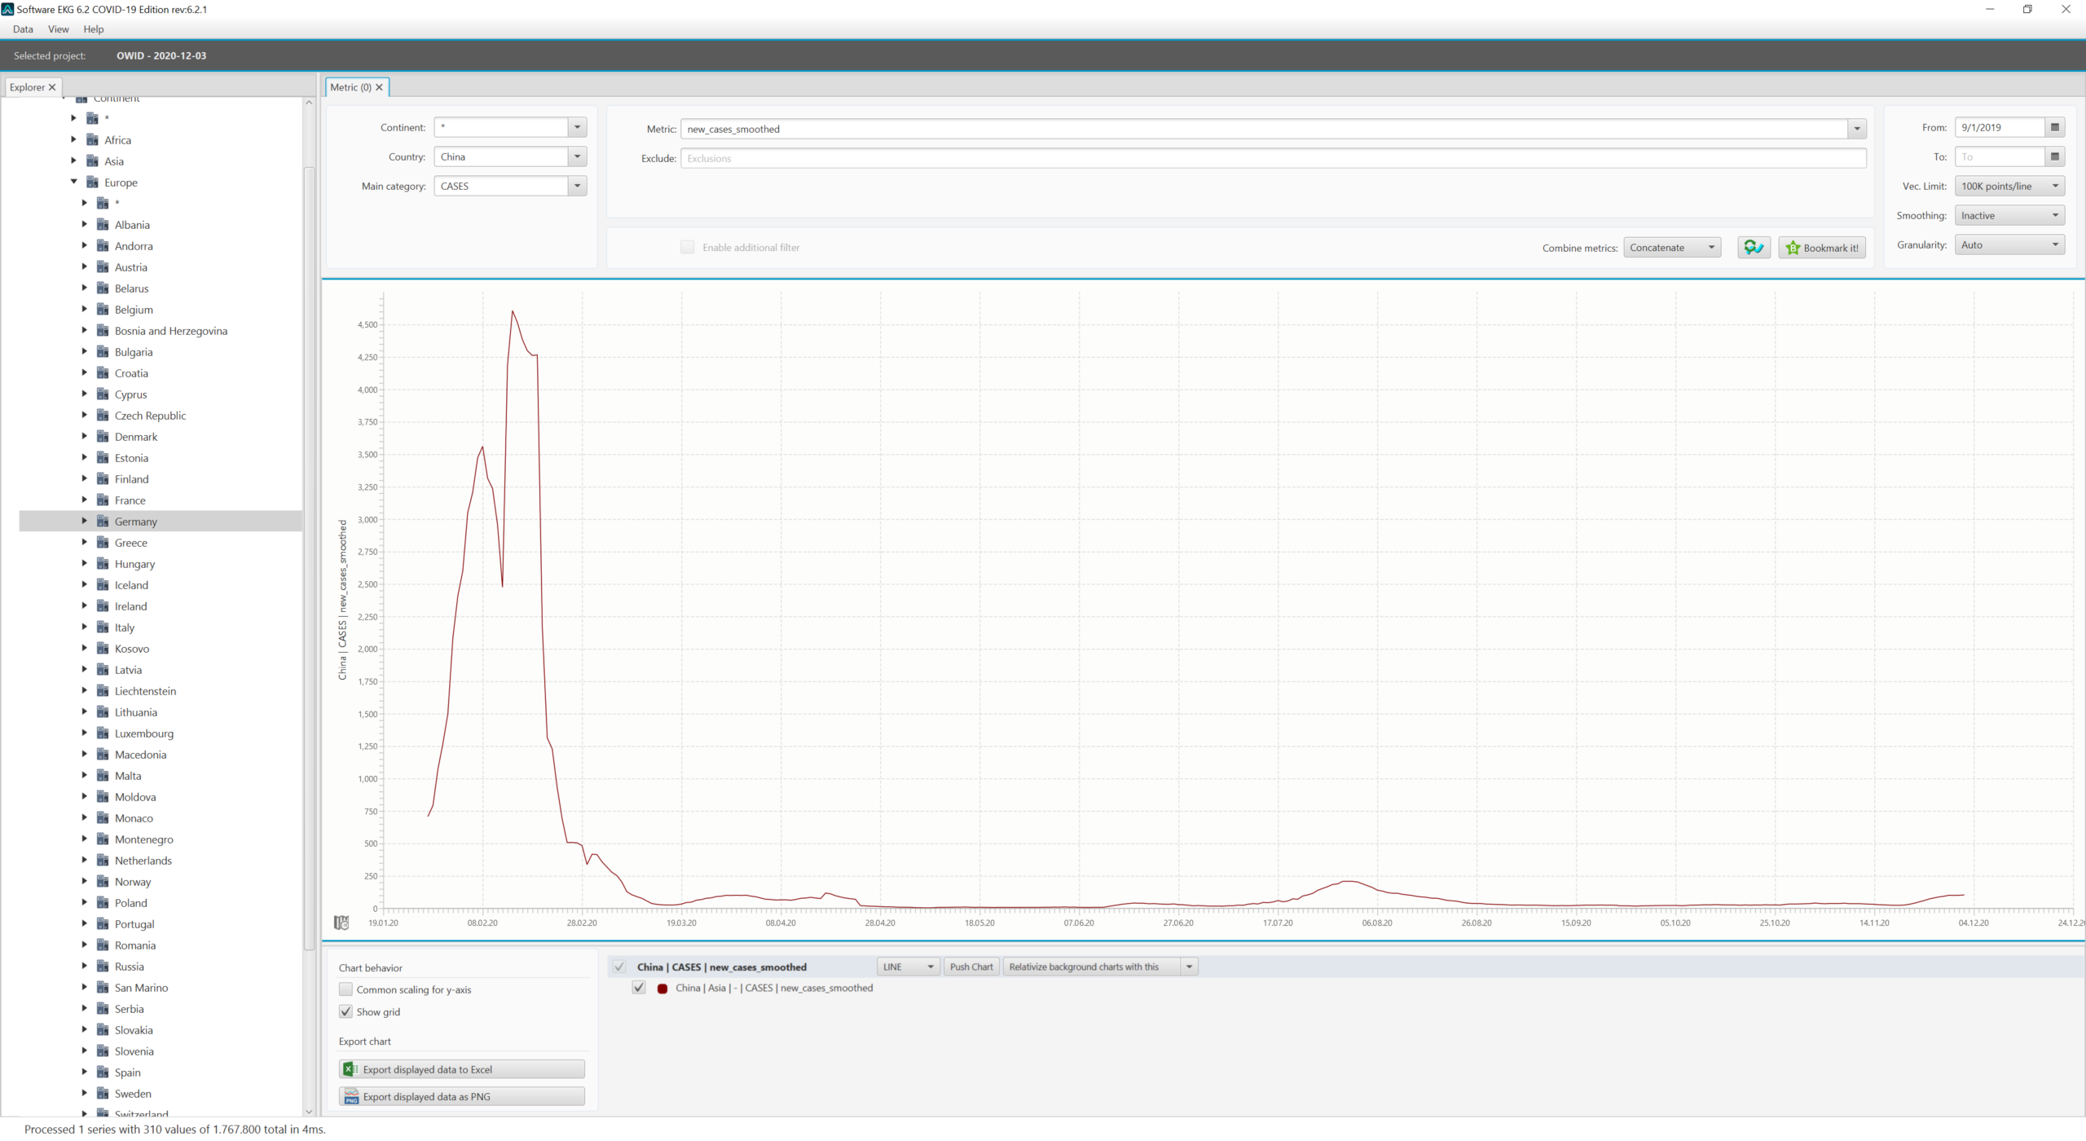Uncheck China Asia CASES series checkbox
The image size is (2086, 1141).
[x=639, y=988]
